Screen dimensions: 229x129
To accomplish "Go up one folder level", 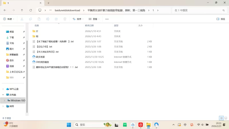I will click(22, 10).
